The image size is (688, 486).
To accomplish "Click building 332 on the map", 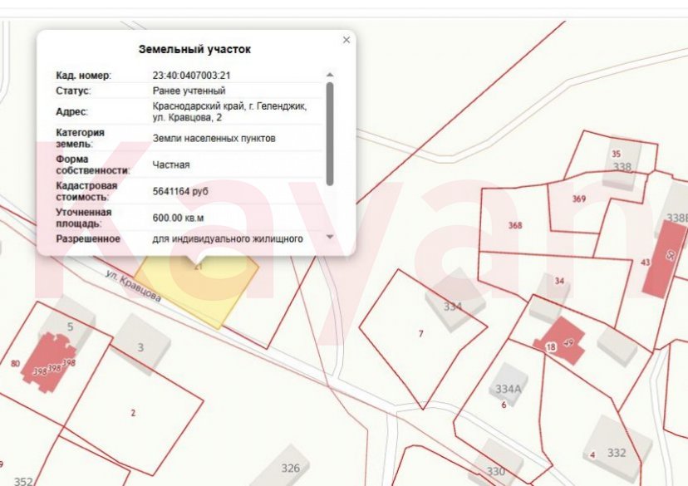I will point(617,449).
